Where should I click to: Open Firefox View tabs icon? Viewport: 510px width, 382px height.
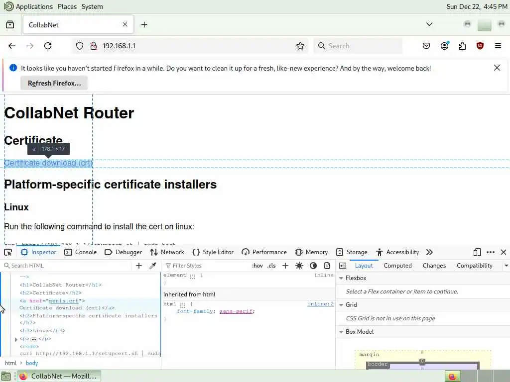coord(10,25)
